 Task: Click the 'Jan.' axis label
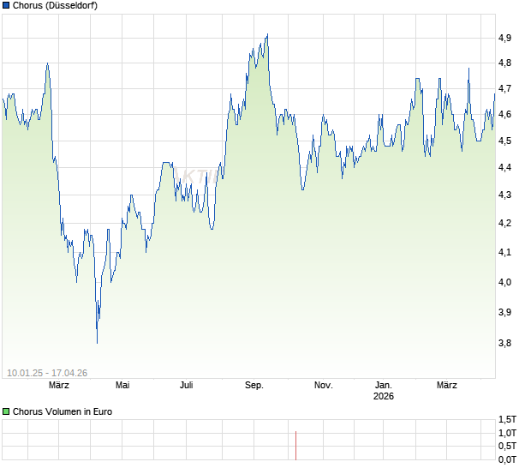384,385
